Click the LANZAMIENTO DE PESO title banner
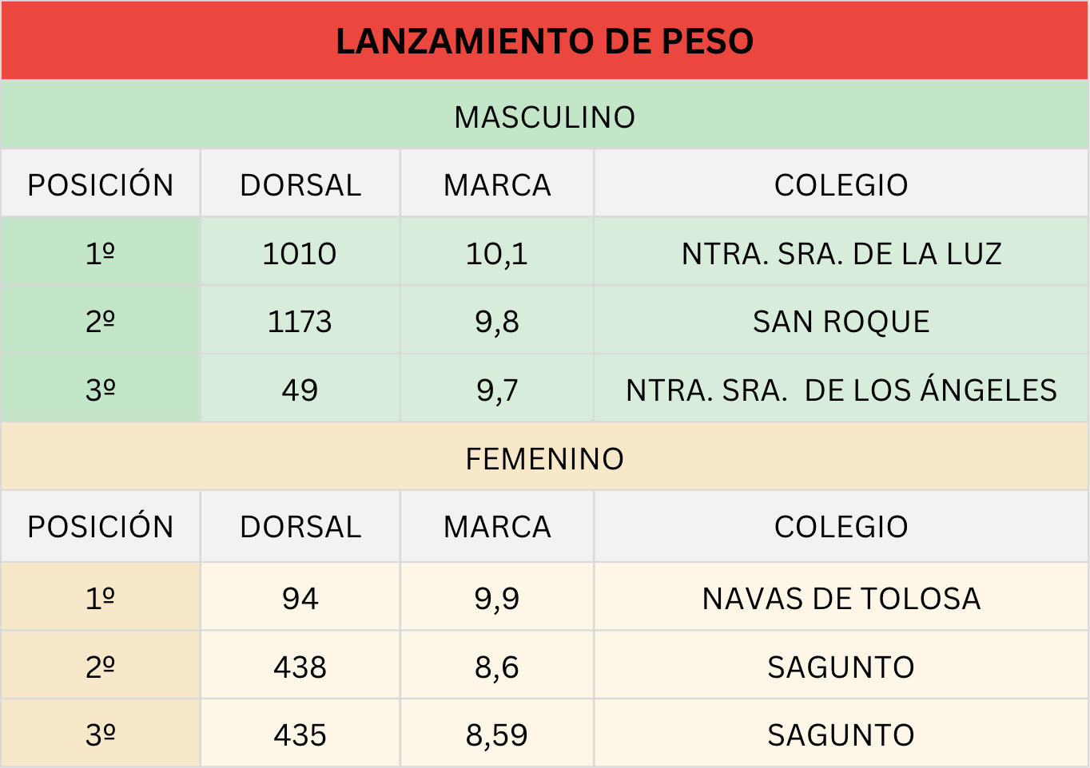 click(544, 42)
